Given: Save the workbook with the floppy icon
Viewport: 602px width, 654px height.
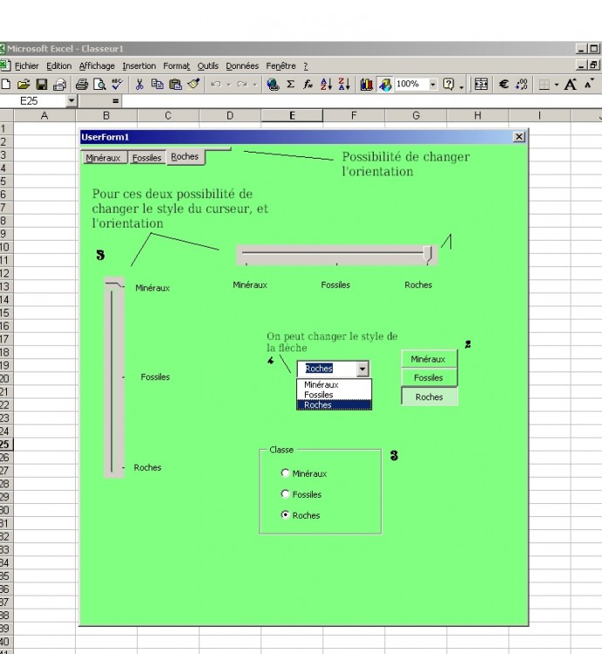Looking at the screenshot, I should 41,85.
